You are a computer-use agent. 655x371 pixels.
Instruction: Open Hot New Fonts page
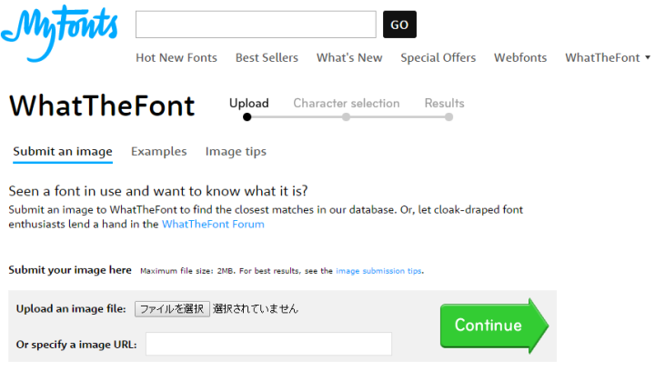tap(176, 57)
